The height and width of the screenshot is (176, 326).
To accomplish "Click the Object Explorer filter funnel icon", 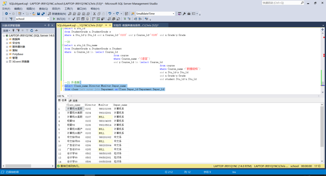I will pos(27,30).
